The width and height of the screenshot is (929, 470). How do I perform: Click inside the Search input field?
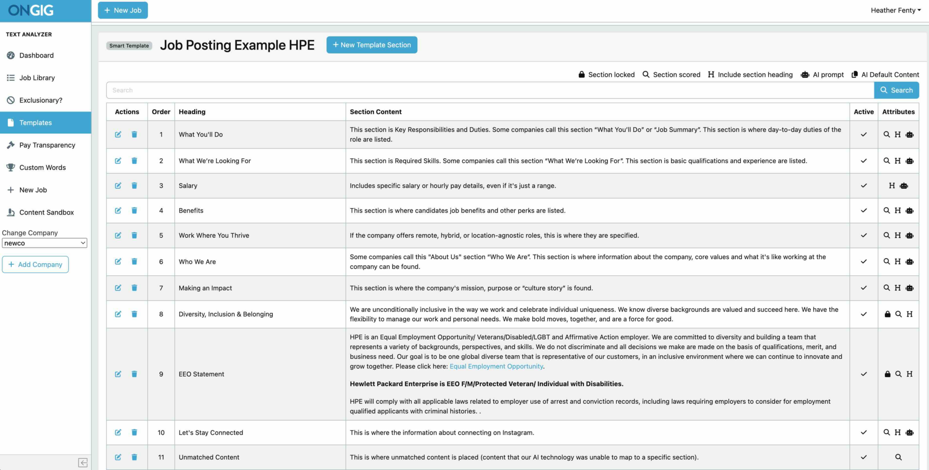[x=318, y=90]
